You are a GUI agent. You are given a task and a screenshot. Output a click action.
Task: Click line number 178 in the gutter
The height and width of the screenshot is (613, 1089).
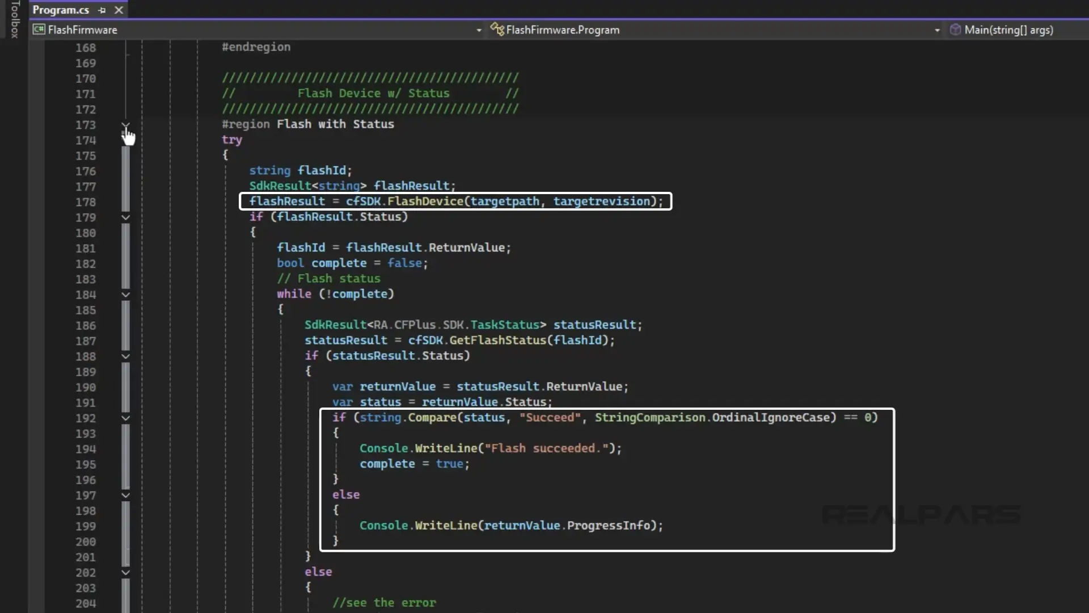tap(86, 202)
